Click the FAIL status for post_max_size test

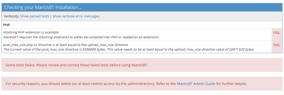(x=277, y=45)
